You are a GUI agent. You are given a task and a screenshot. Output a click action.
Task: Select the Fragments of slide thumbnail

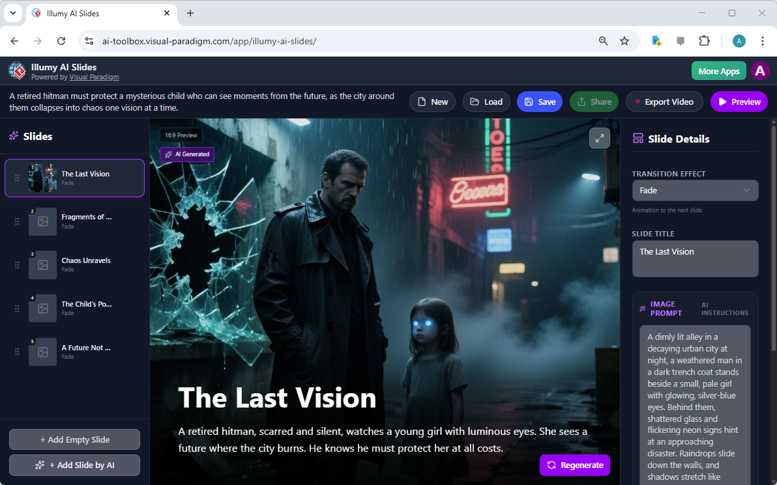42,221
